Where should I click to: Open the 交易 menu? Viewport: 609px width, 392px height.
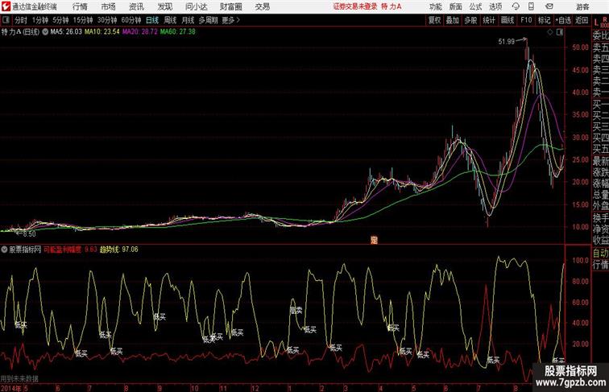262,6
